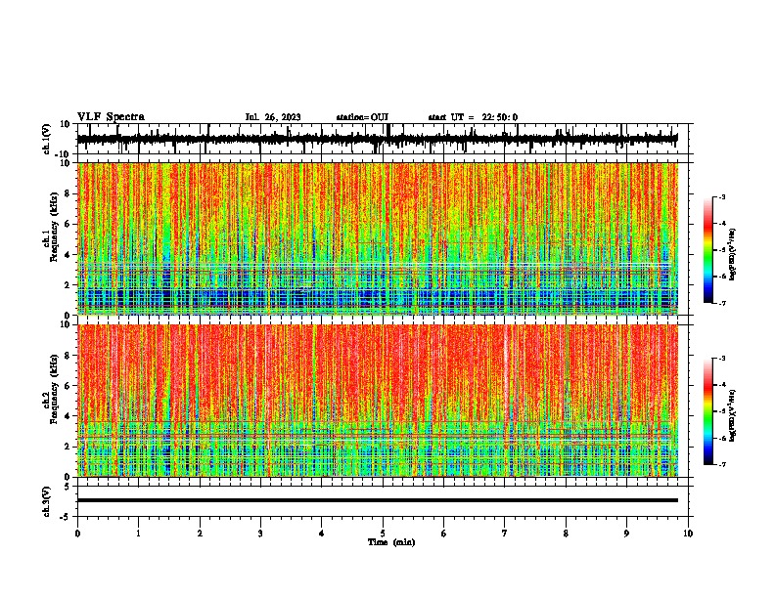Click the time-axis tick label "3"
This screenshot has width=775, height=598.
260,534
